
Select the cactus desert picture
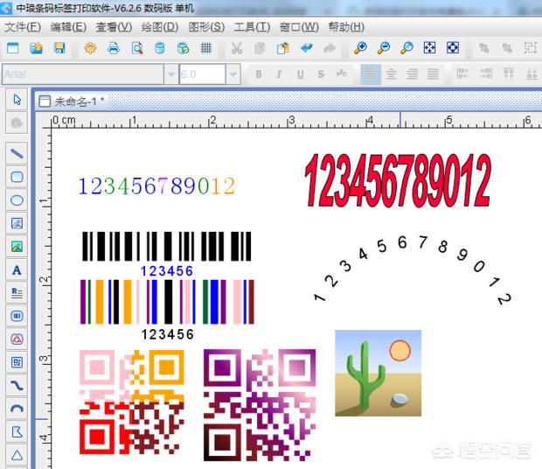click(x=379, y=373)
